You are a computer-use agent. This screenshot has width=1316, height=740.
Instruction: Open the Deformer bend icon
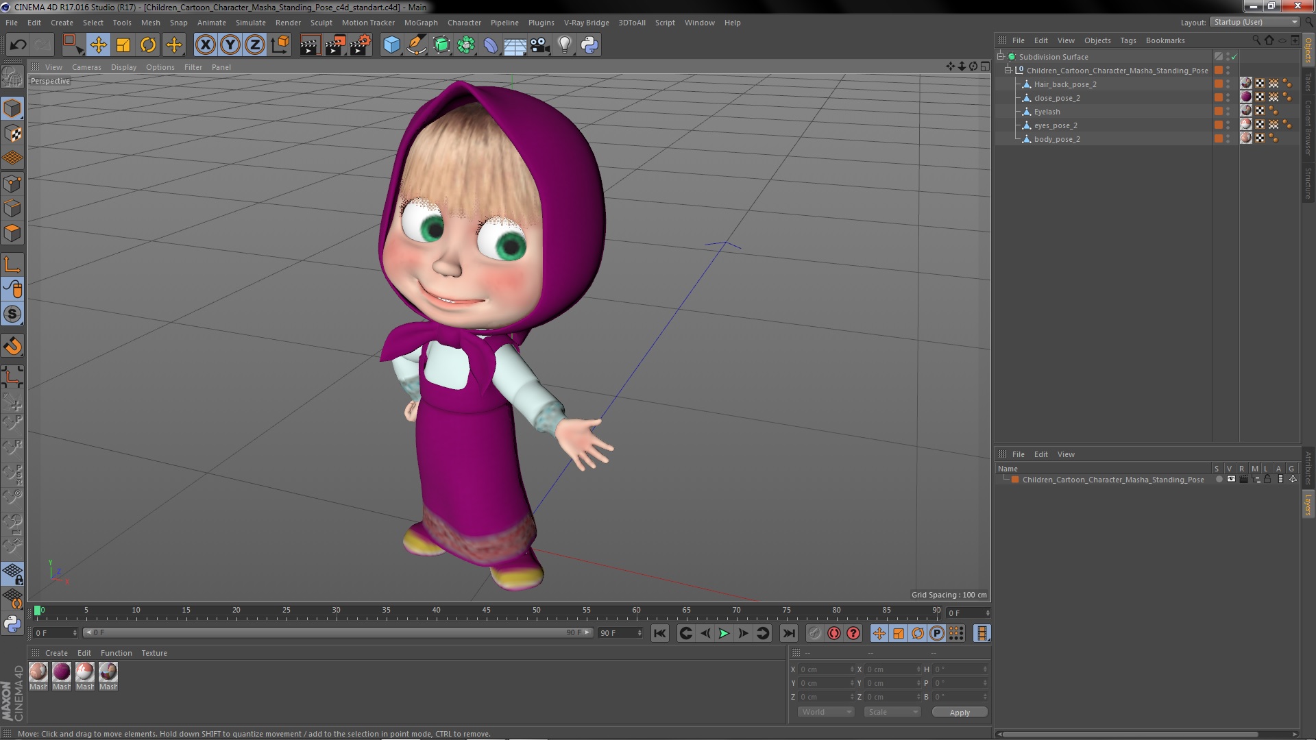491,45
